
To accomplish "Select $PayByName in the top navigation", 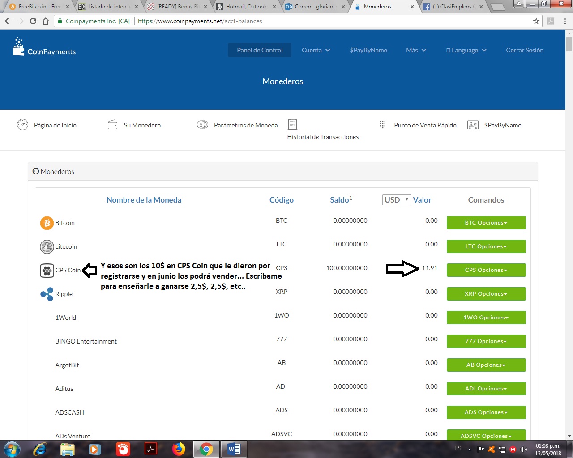I will [x=368, y=50].
